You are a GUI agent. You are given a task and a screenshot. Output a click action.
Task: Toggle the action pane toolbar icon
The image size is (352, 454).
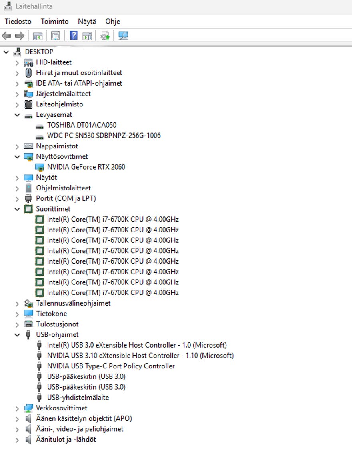tap(87, 36)
